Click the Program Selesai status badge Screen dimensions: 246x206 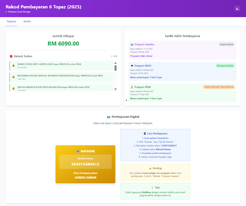click(x=226, y=44)
